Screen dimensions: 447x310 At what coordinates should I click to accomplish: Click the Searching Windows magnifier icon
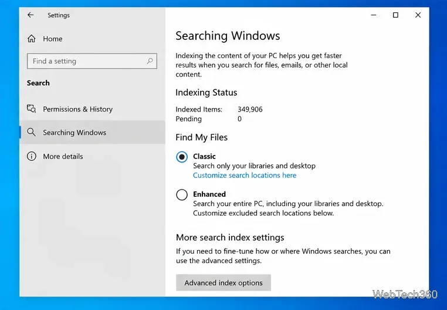(x=31, y=132)
